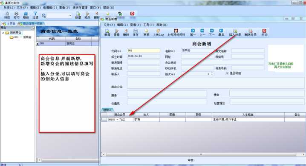306x166 pixels.
Task: Switch to the 商会信息一览表 tab
Action: (x=31, y=23)
